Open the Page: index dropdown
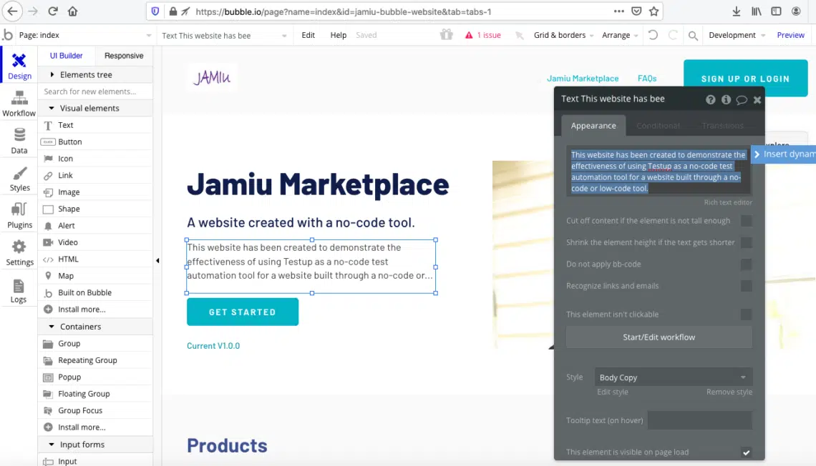Screen dimensions: 816x466 85,35
